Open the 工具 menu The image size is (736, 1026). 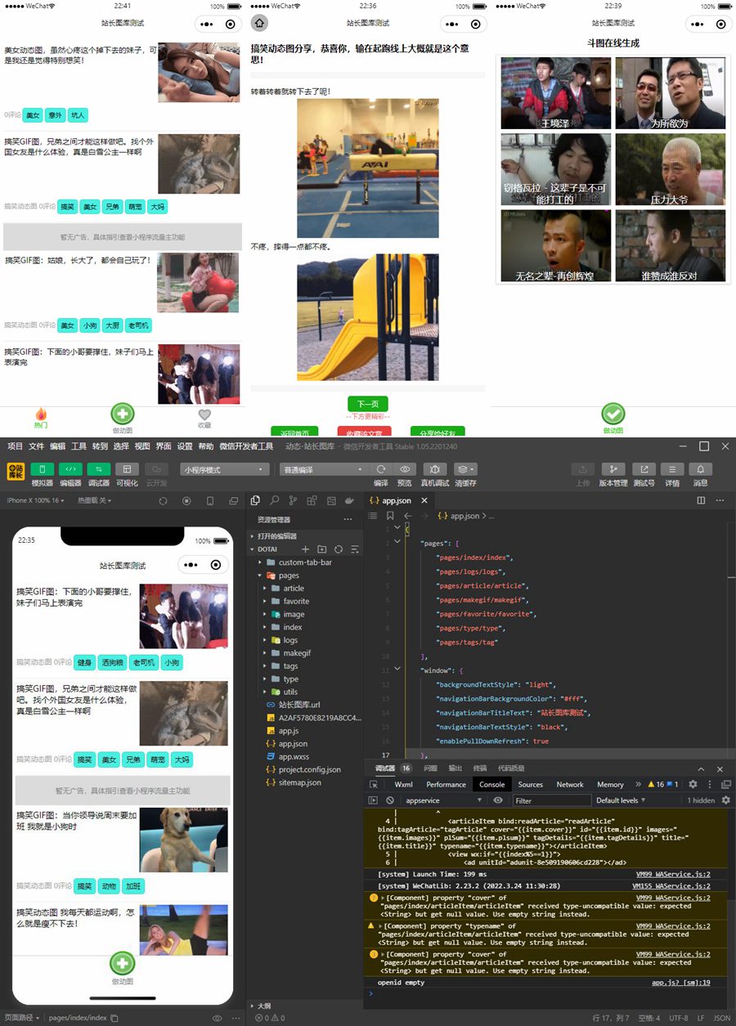click(79, 446)
